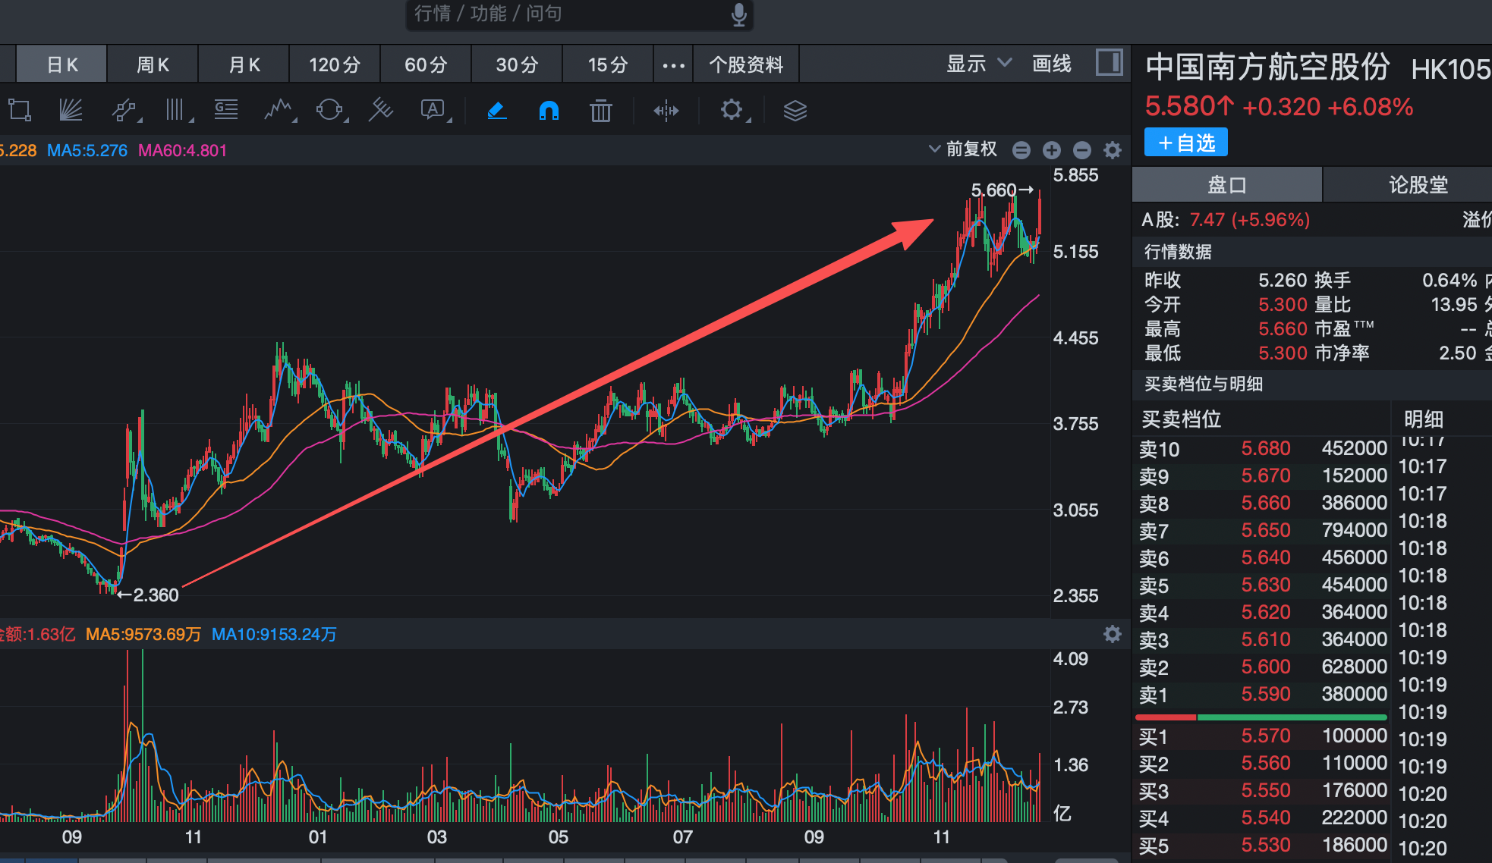Screen dimensions: 1492x863
Task: Toggle the magnet snap mode
Action: 548,111
